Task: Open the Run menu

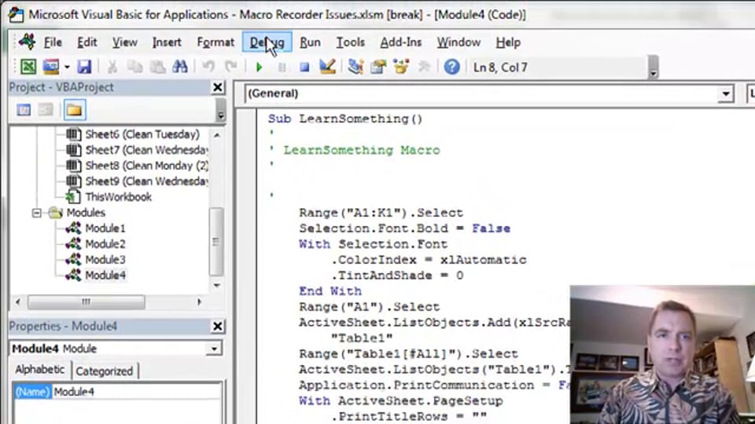Action: 310,42
